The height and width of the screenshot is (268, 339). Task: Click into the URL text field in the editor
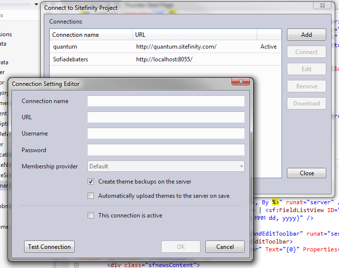click(166, 117)
